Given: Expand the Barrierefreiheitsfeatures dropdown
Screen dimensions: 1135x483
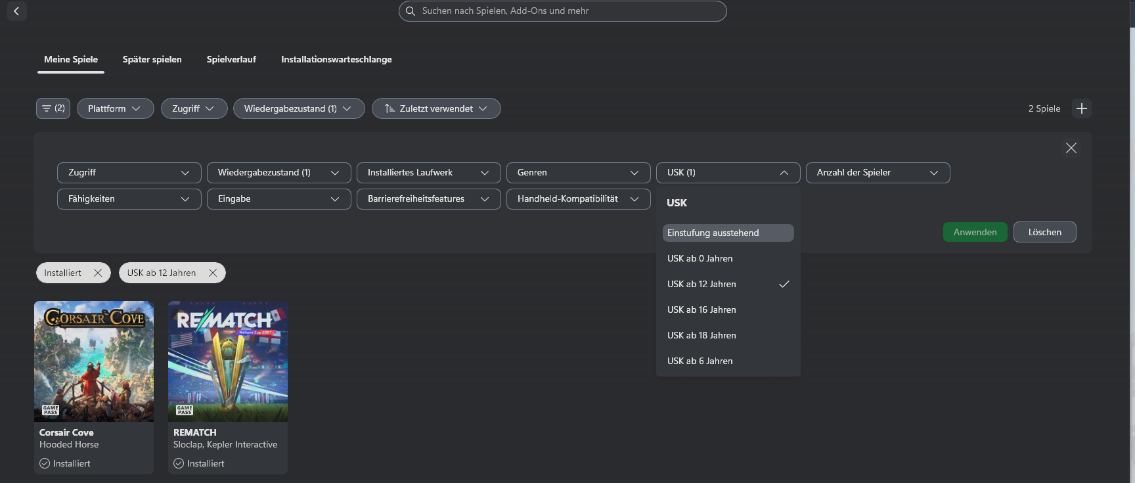Looking at the screenshot, I should (x=429, y=199).
